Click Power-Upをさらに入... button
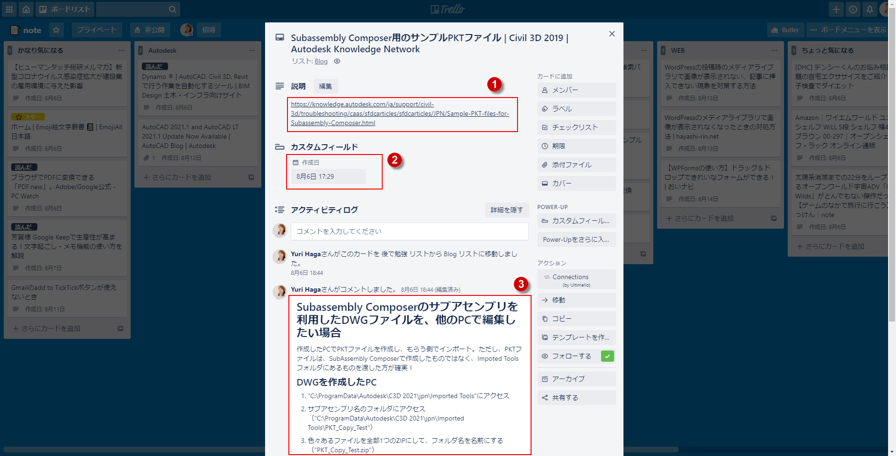 (576, 239)
